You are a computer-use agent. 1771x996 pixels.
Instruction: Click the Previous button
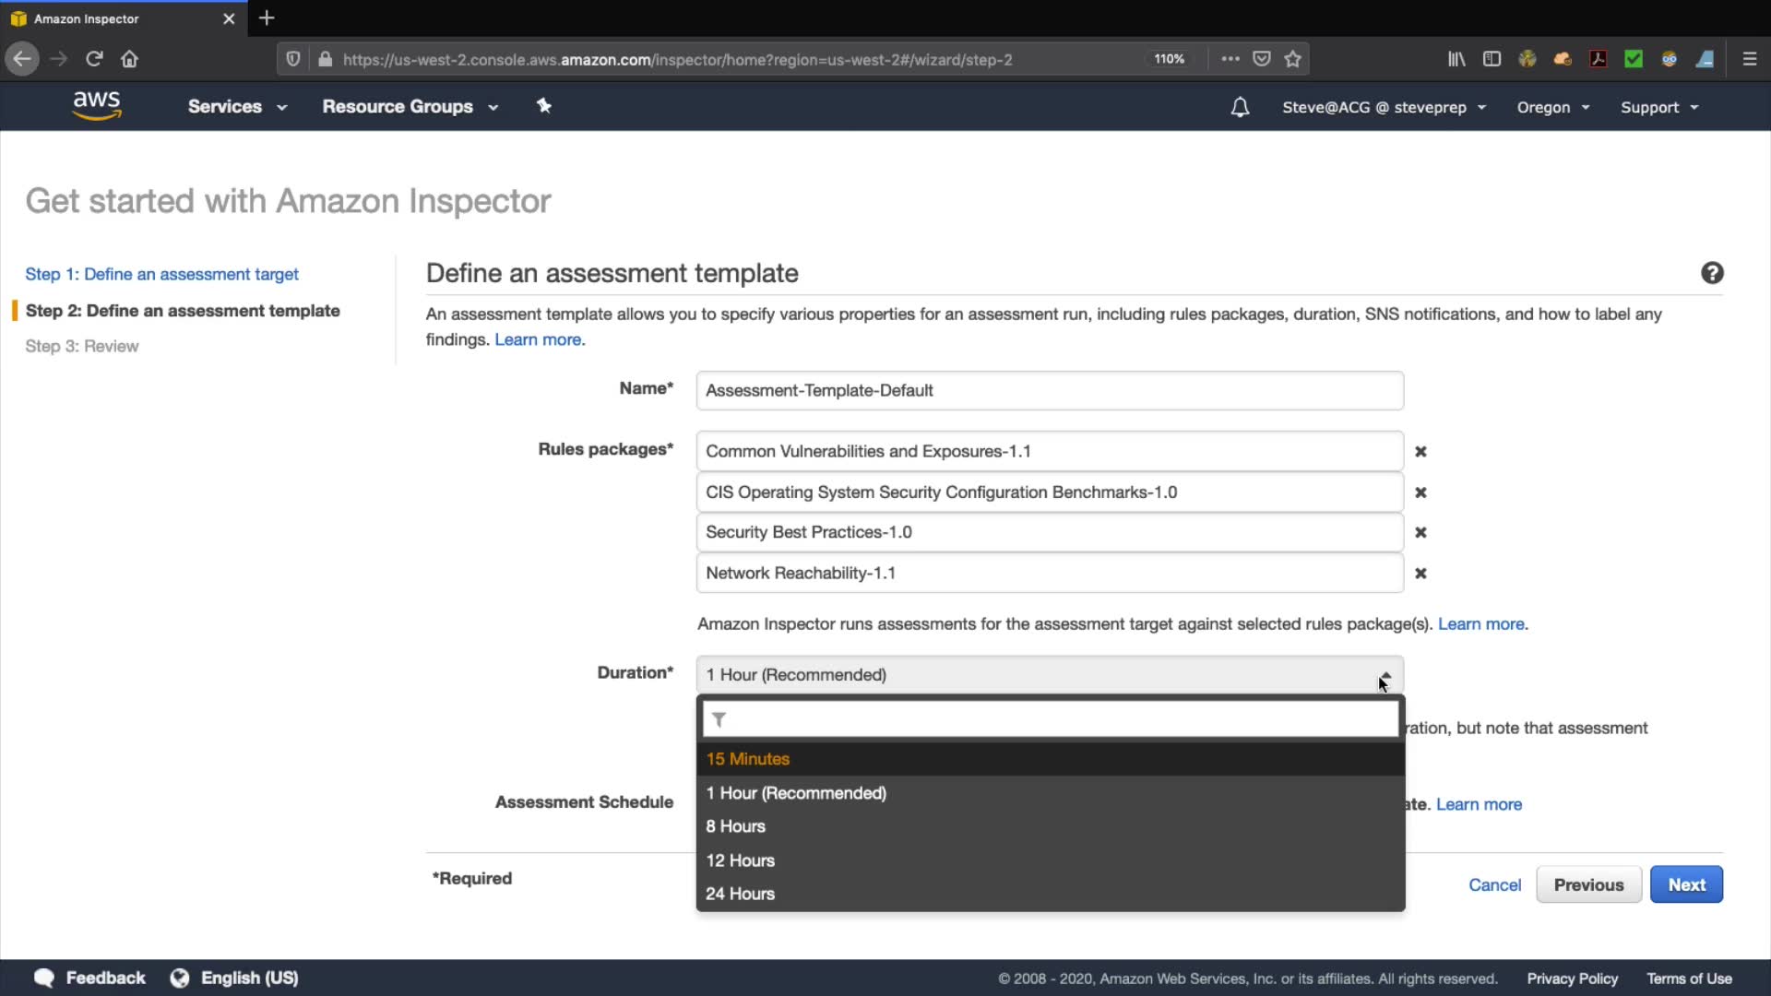[x=1587, y=884]
